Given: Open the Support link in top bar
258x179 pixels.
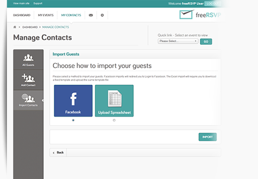Looking at the screenshot, I should (x=37, y=3).
